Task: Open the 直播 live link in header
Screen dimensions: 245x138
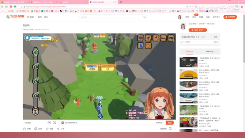Action: pyautogui.click(x=30, y=17)
